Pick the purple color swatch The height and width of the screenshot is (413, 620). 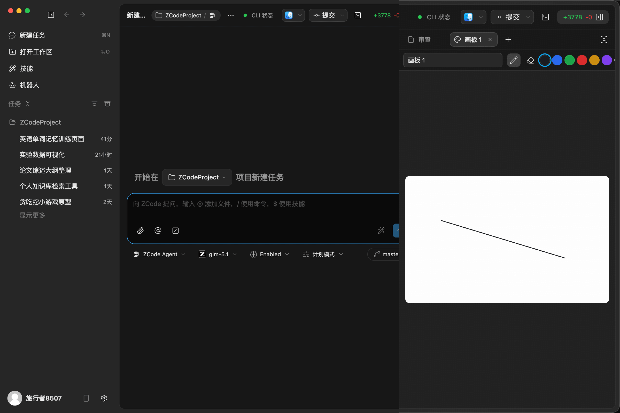607,60
